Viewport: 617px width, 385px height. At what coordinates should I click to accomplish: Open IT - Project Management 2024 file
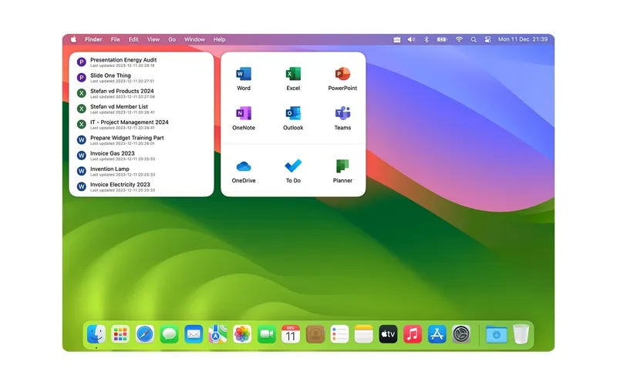[141, 125]
